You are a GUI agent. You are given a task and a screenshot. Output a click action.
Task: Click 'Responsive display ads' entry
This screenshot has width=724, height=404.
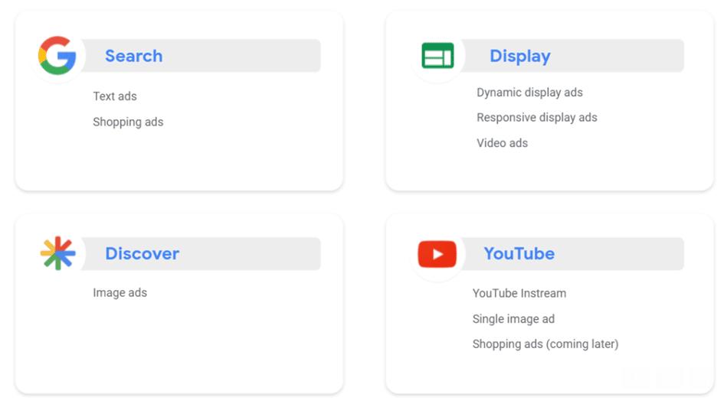point(536,118)
